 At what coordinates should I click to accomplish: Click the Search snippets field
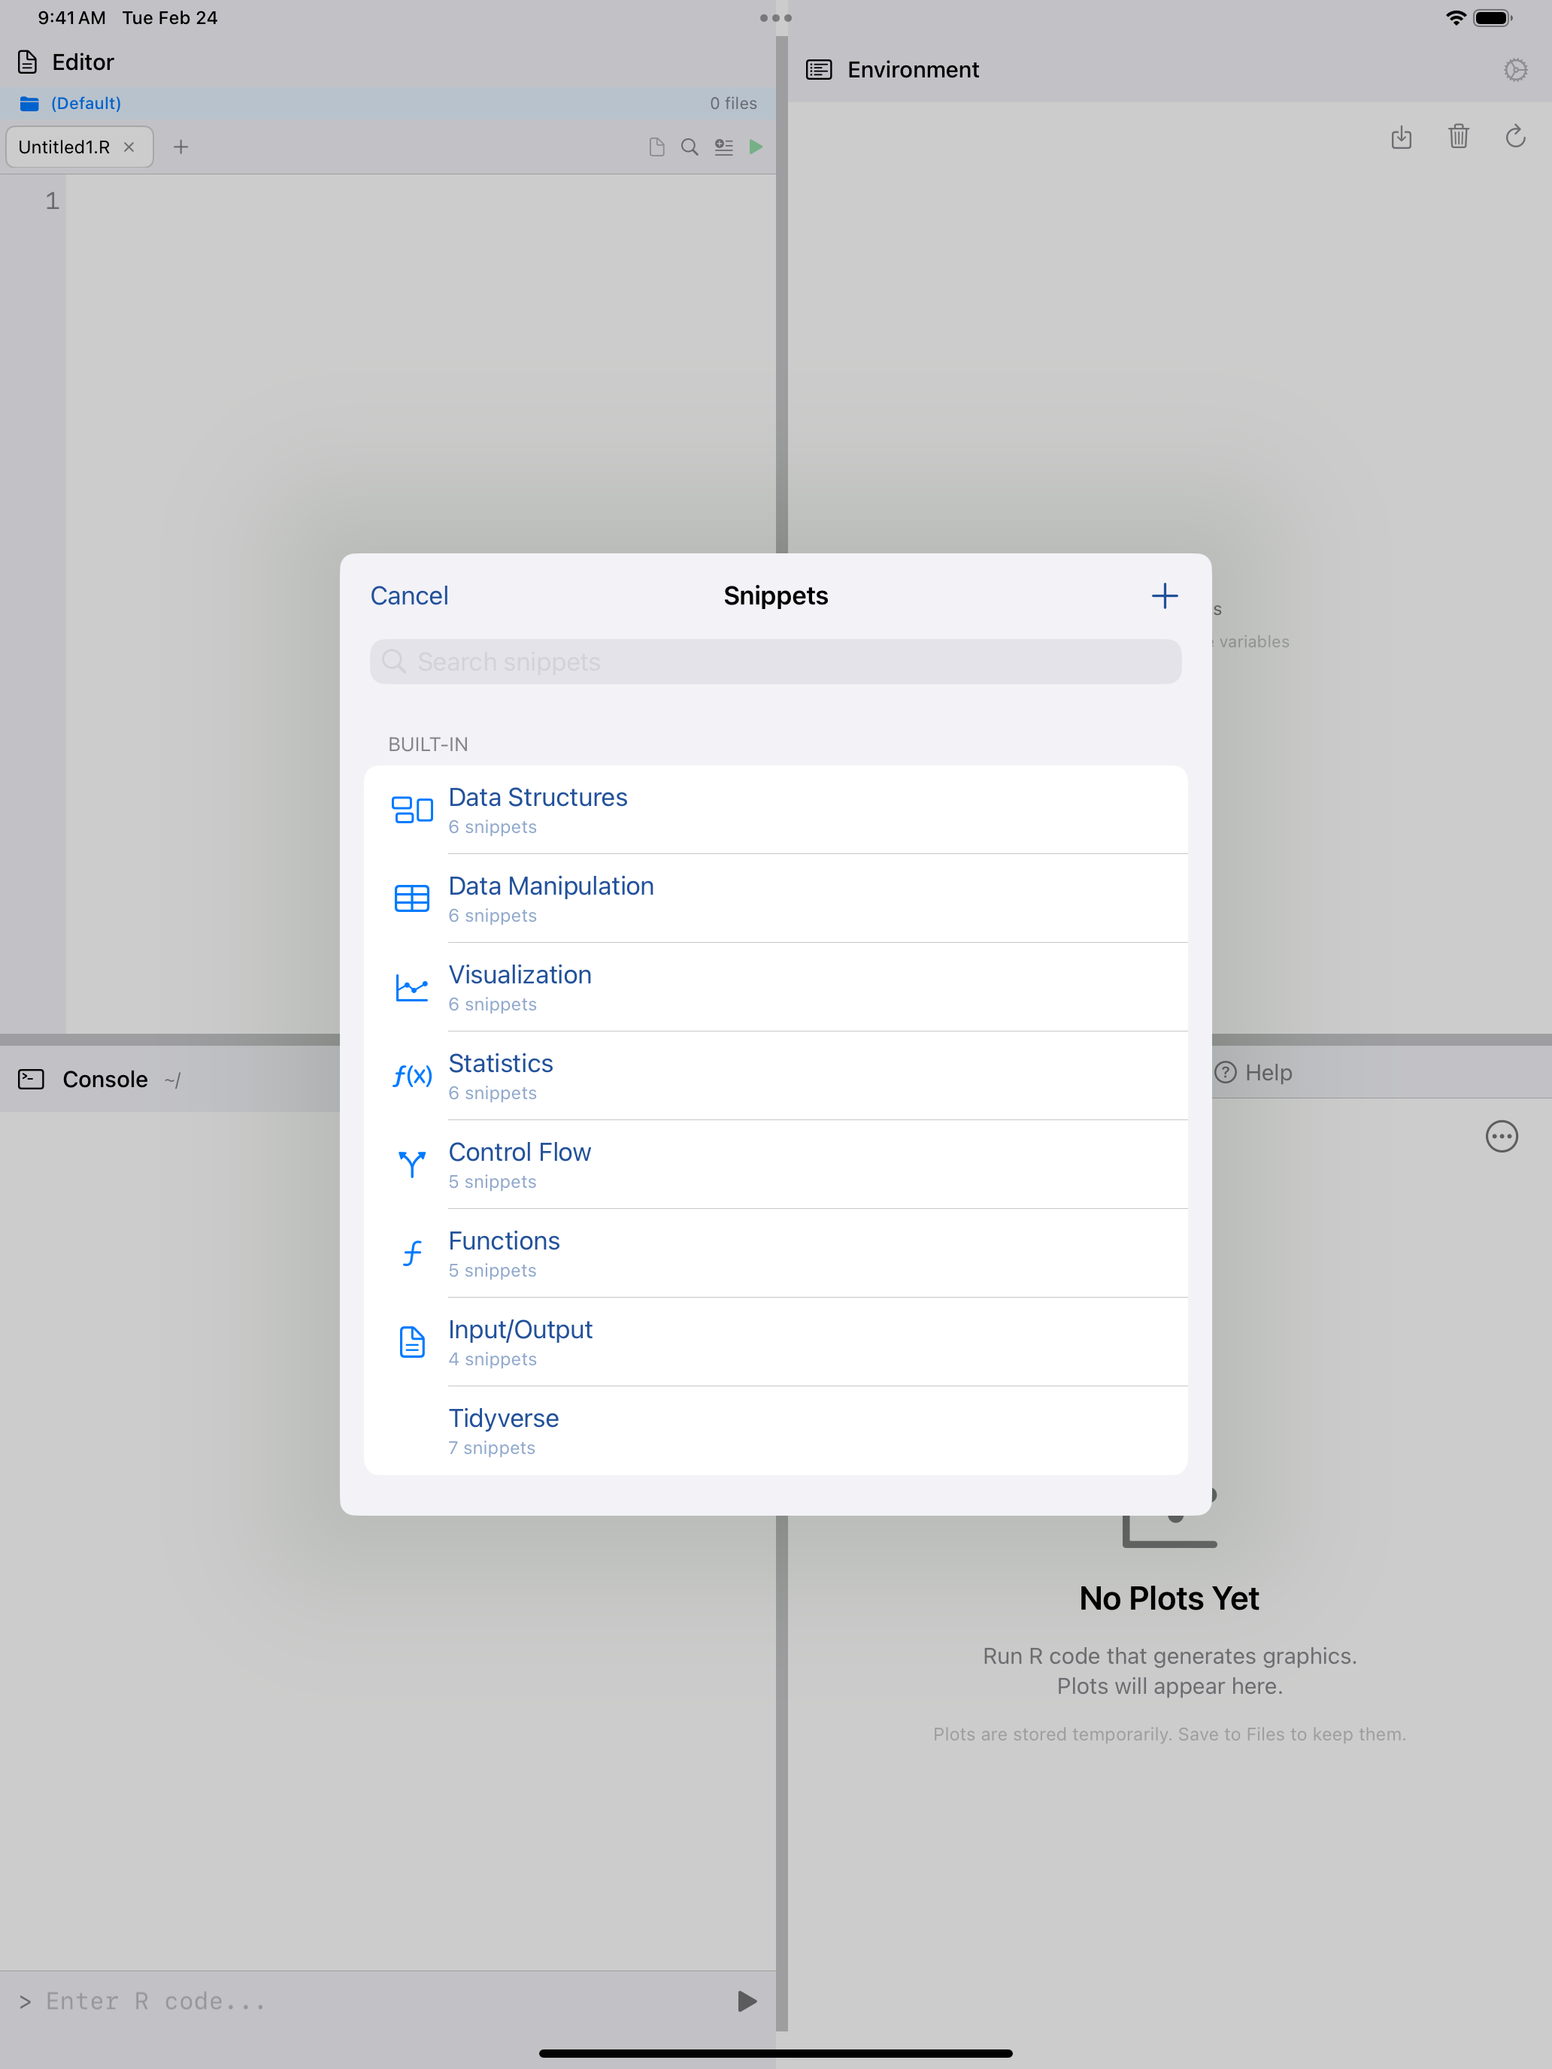(774, 662)
